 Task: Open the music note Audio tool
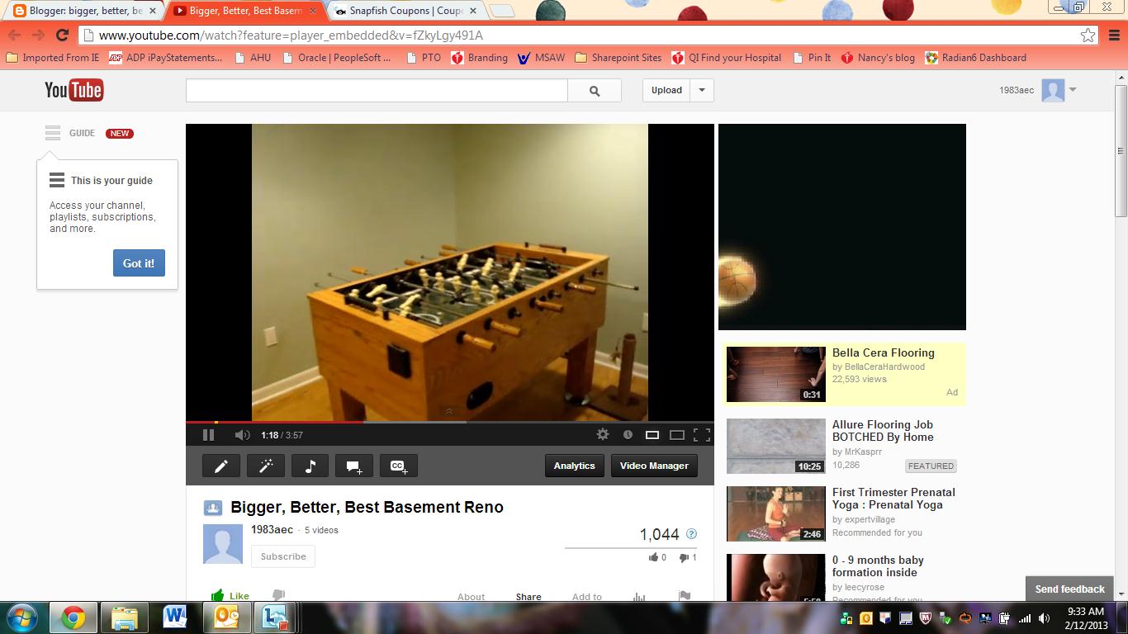coord(310,466)
